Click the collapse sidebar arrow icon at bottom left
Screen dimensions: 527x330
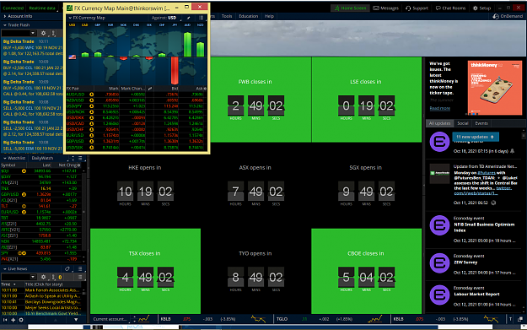pyautogui.click(x=5, y=320)
